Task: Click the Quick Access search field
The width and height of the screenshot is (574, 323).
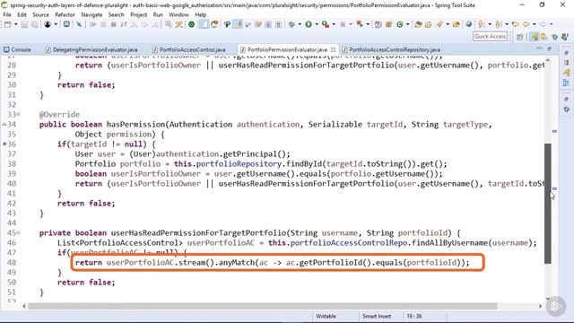Action: (491, 36)
